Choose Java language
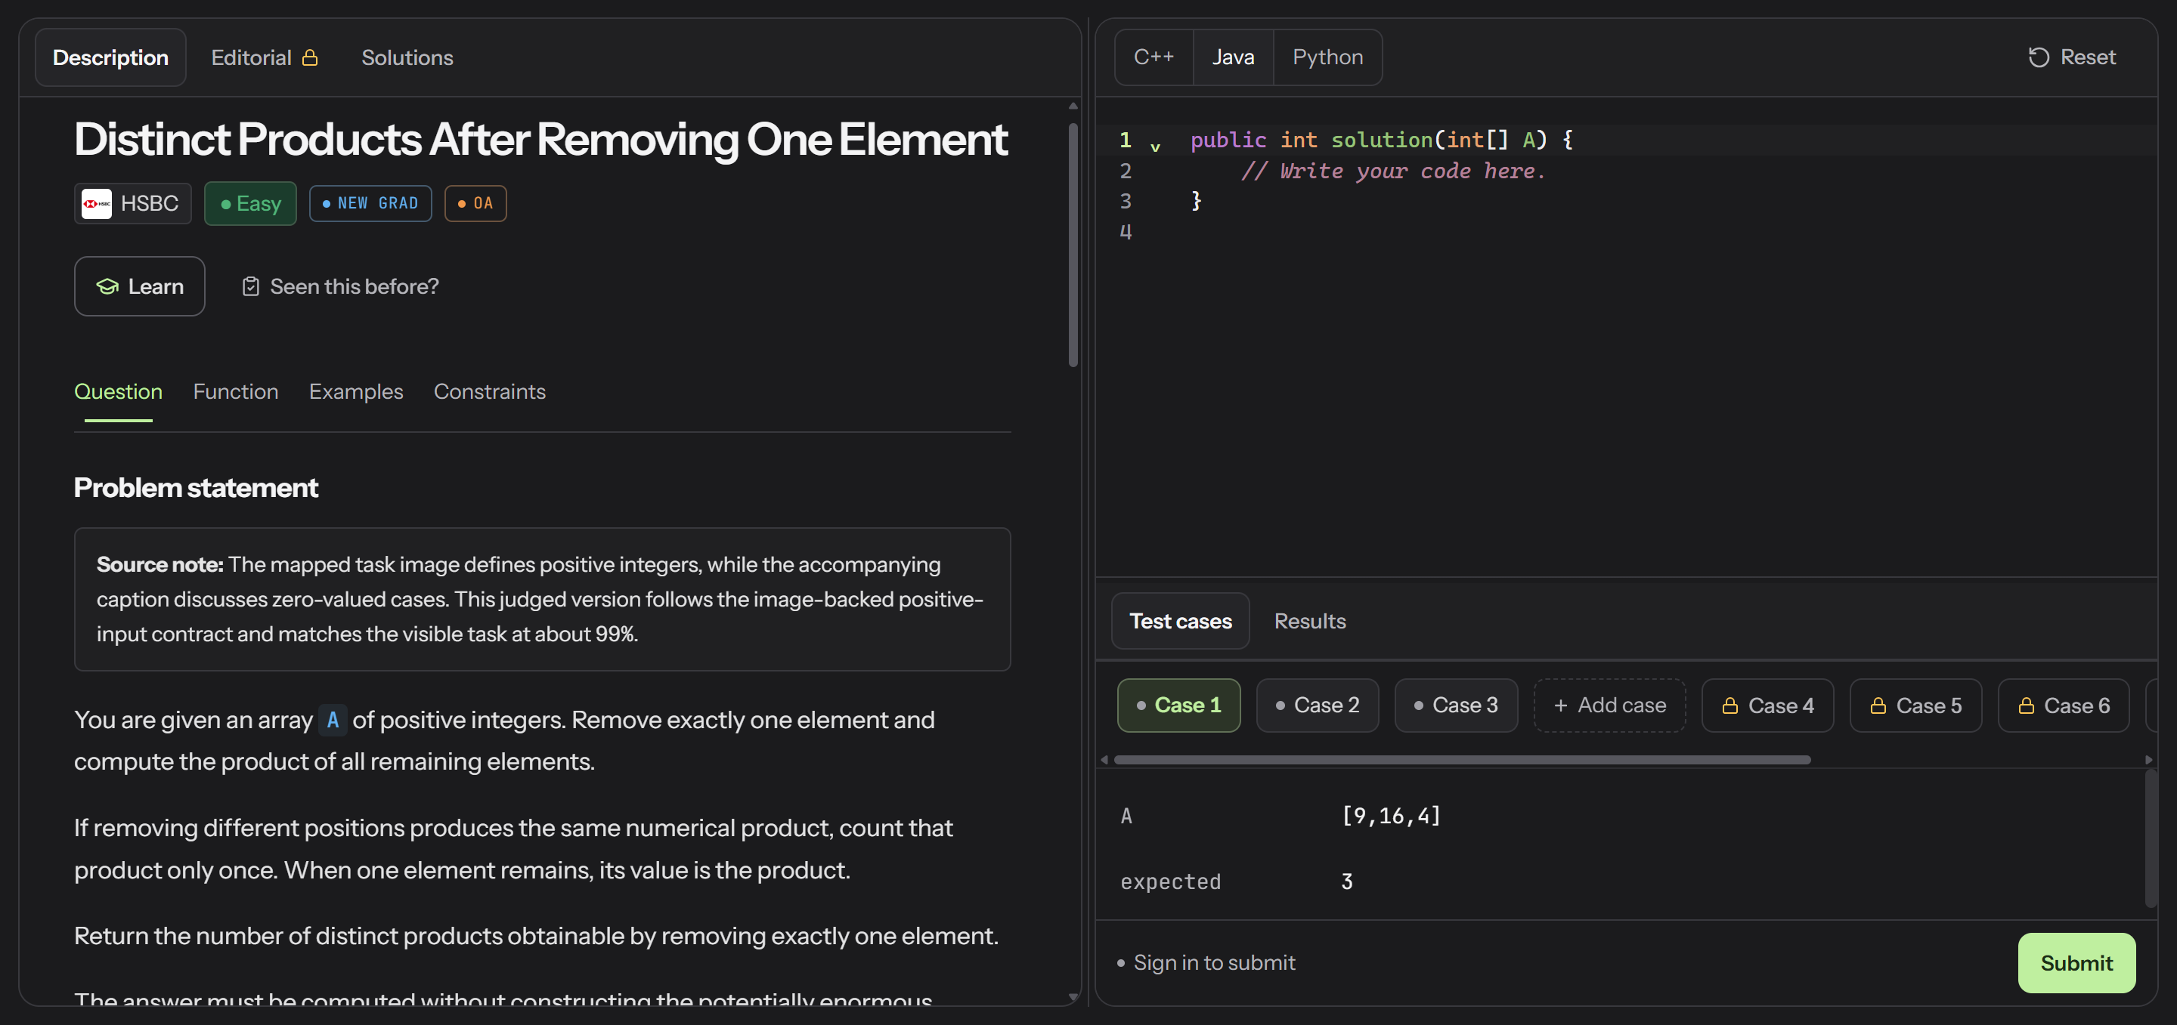Screen dimensions: 2177x1025 (x=1233, y=57)
